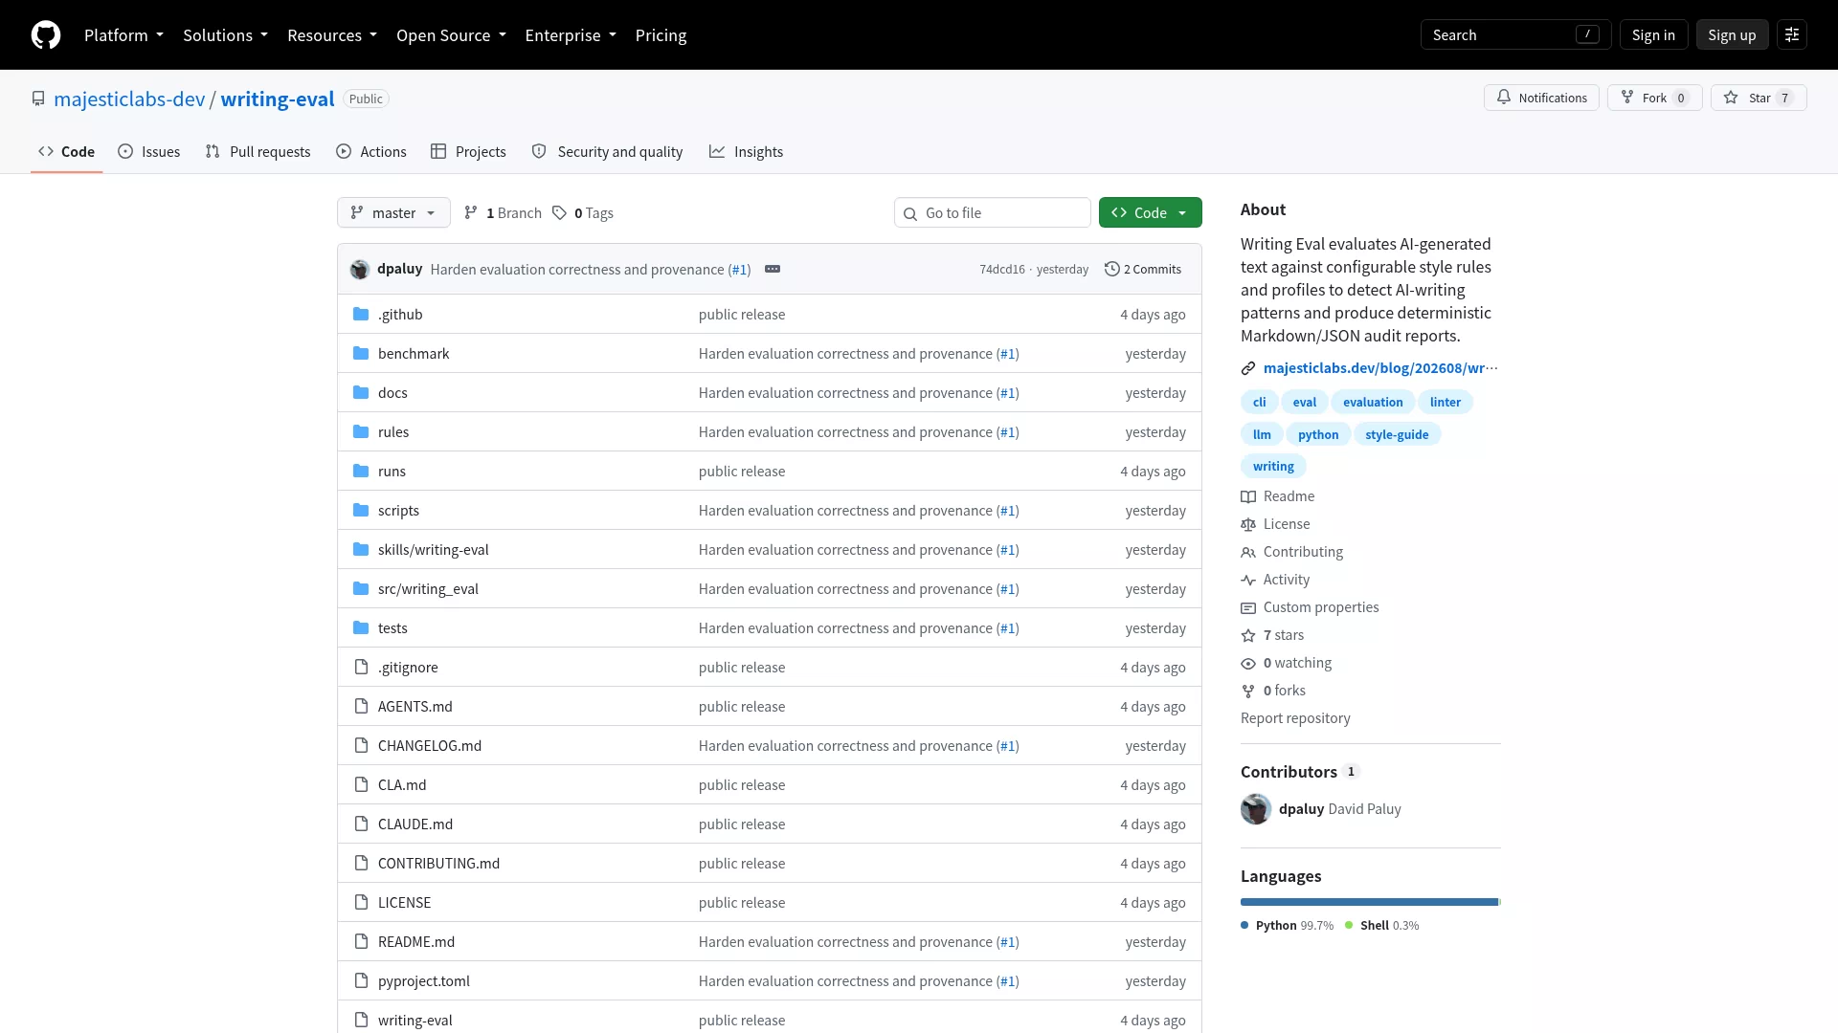Open the command palette icon button

tap(1792, 35)
